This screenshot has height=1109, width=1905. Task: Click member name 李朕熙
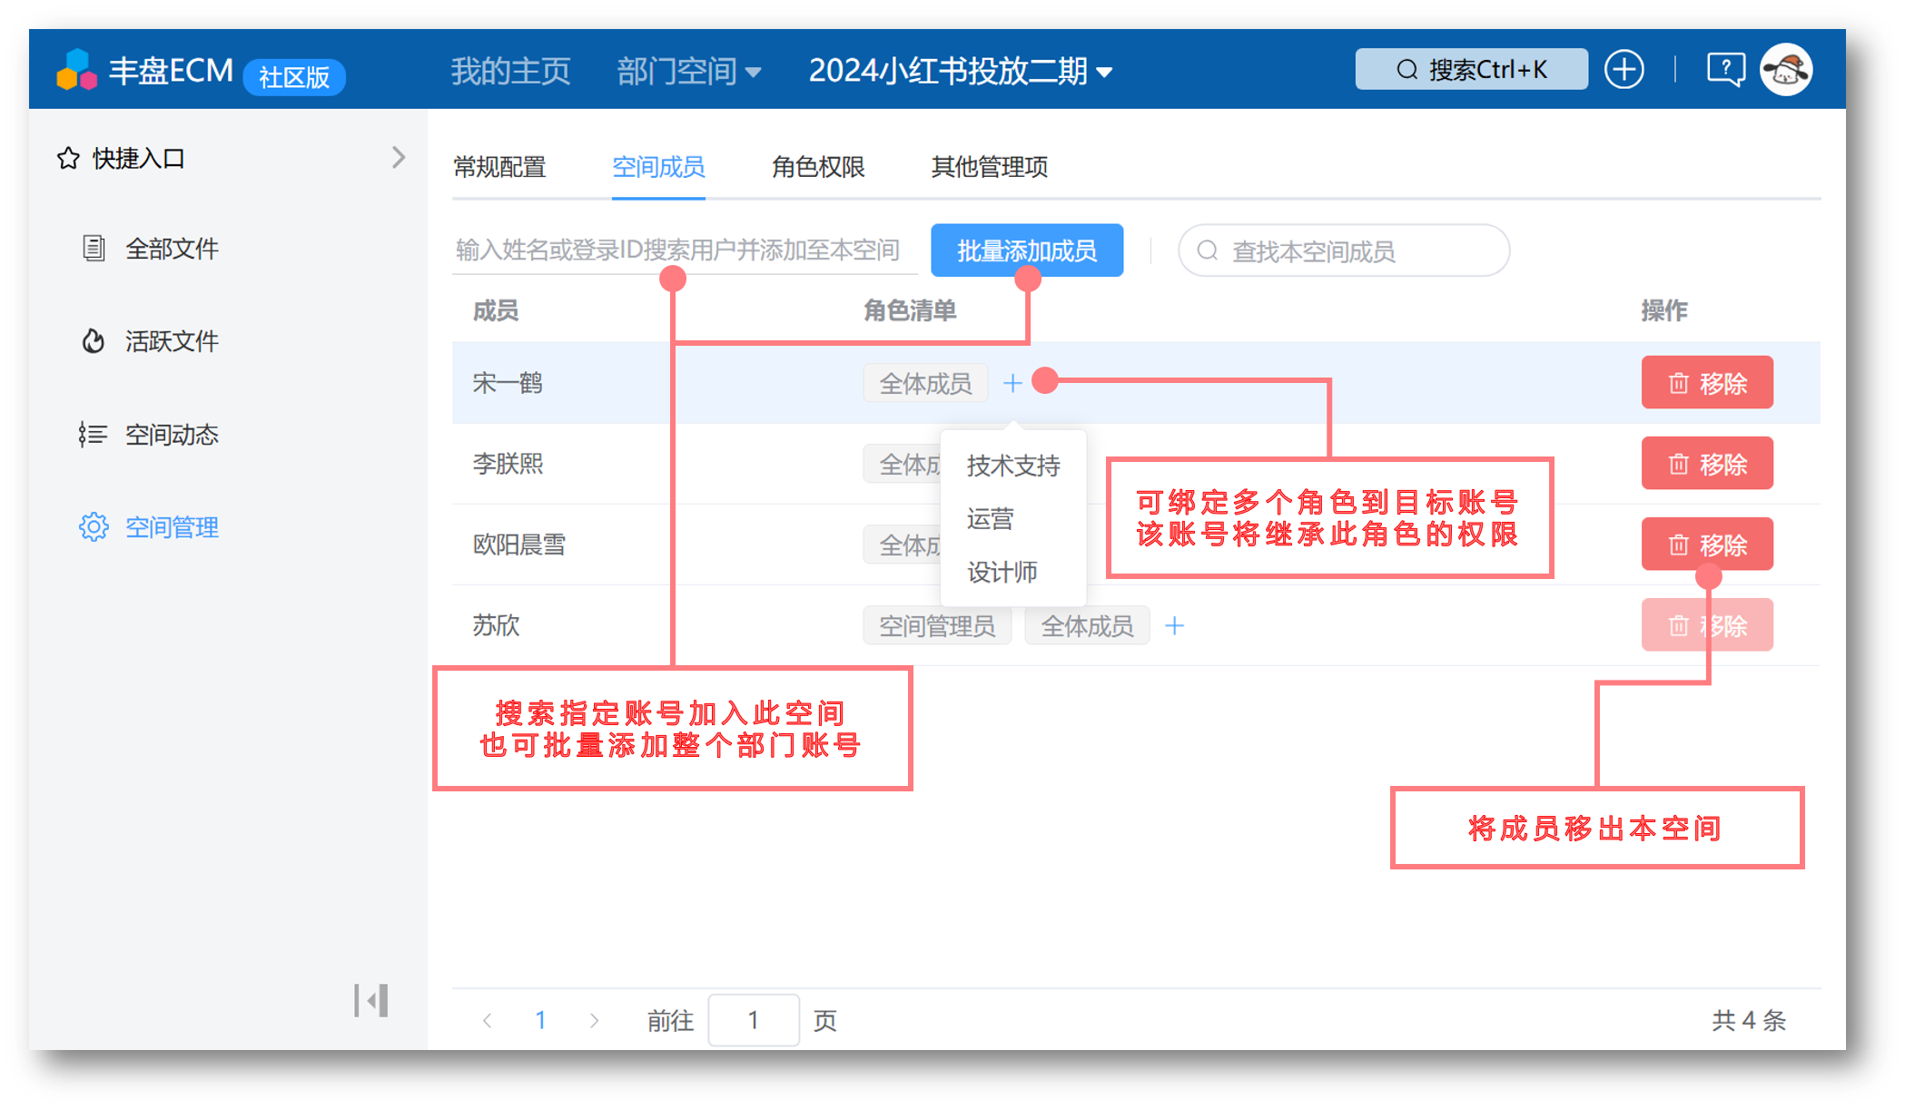click(508, 464)
